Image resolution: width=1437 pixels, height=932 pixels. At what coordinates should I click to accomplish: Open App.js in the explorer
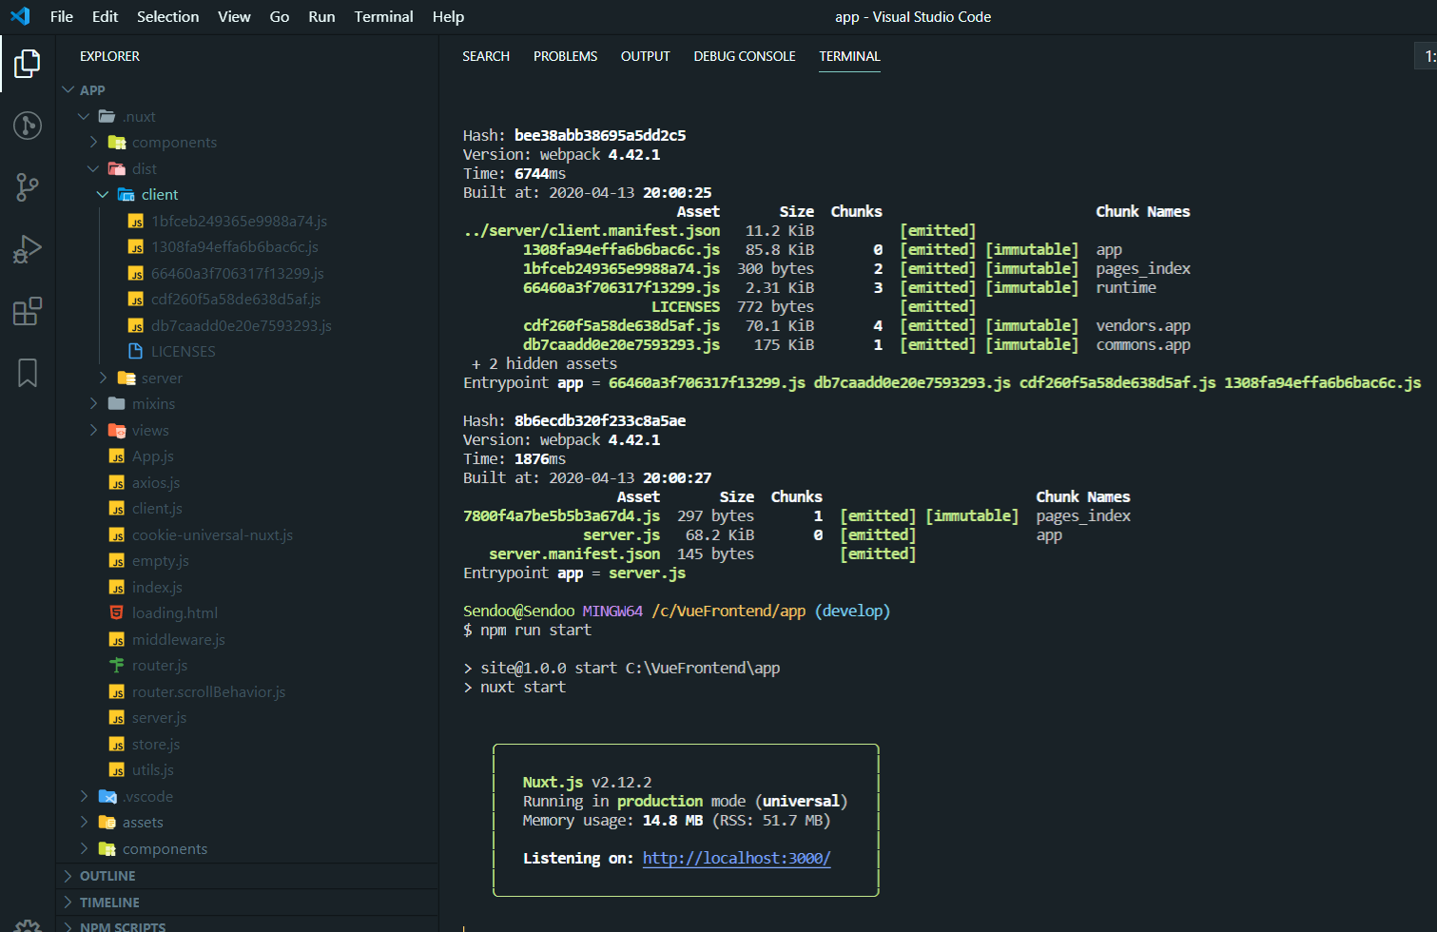[152, 456]
